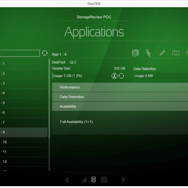188x188 pixels.
Task: Click the application list vertical scrollbar
Action: (x=49, y=115)
